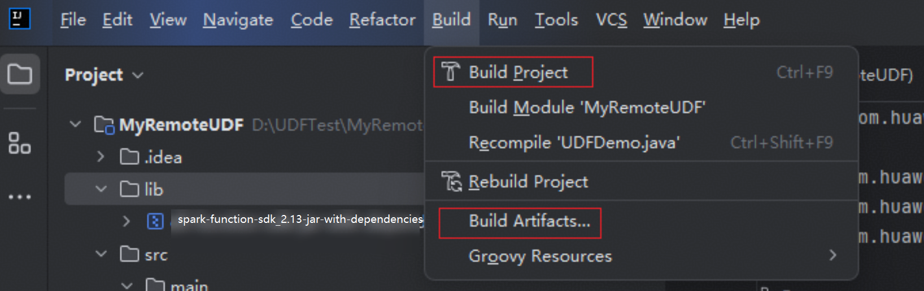Collapse the lib folder
The height and width of the screenshot is (291, 924).
point(101,189)
